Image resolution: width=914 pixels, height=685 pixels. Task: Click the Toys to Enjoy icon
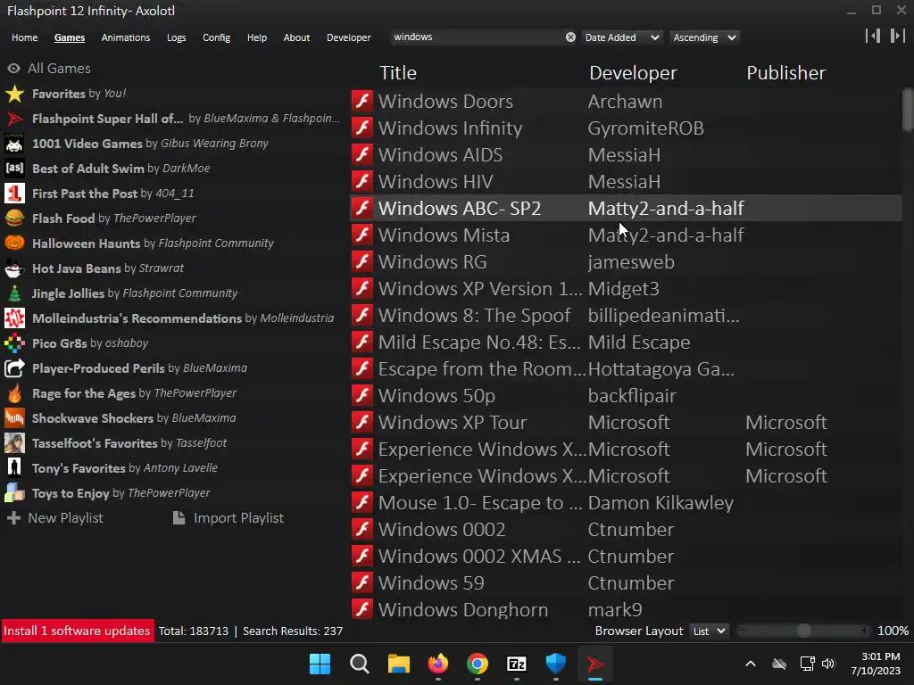pos(14,493)
